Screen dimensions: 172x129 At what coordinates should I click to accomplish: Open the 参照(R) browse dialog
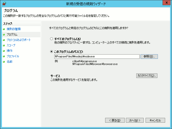149,56
